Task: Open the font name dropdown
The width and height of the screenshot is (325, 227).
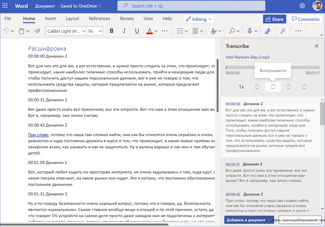Action: [x=65, y=31]
